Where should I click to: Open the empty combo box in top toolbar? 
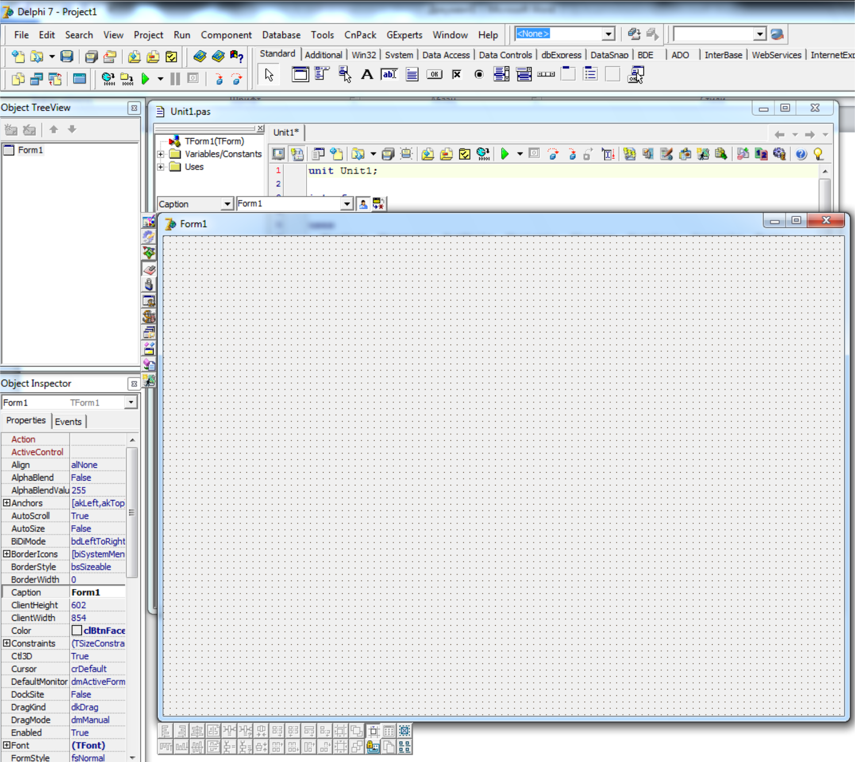click(x=760, y=34)
